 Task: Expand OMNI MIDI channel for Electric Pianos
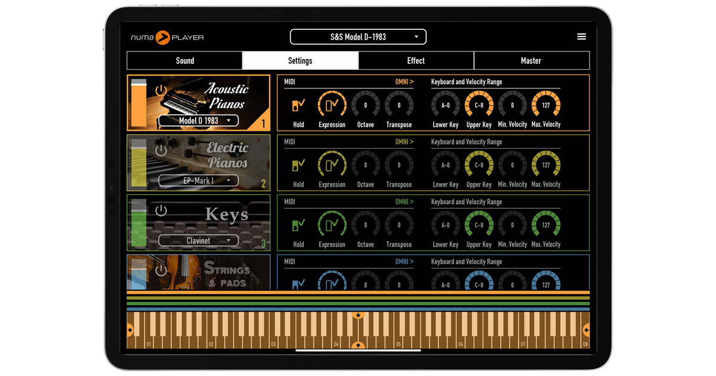tap(404, 141)
